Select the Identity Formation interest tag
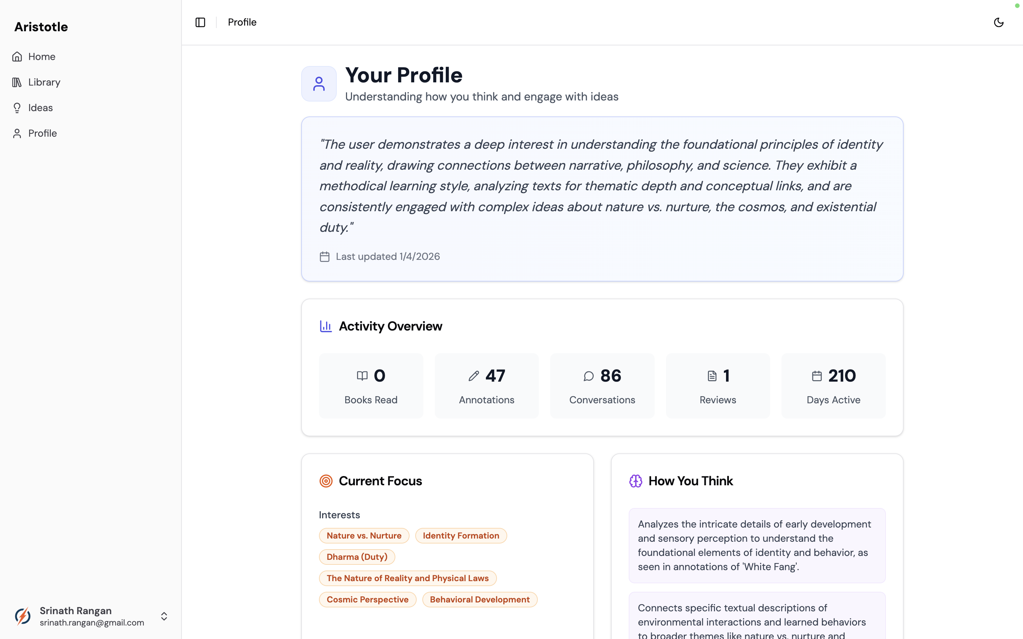Image resolution: width=1023 pixels, height=639 pixels. (x=461, y=535)
